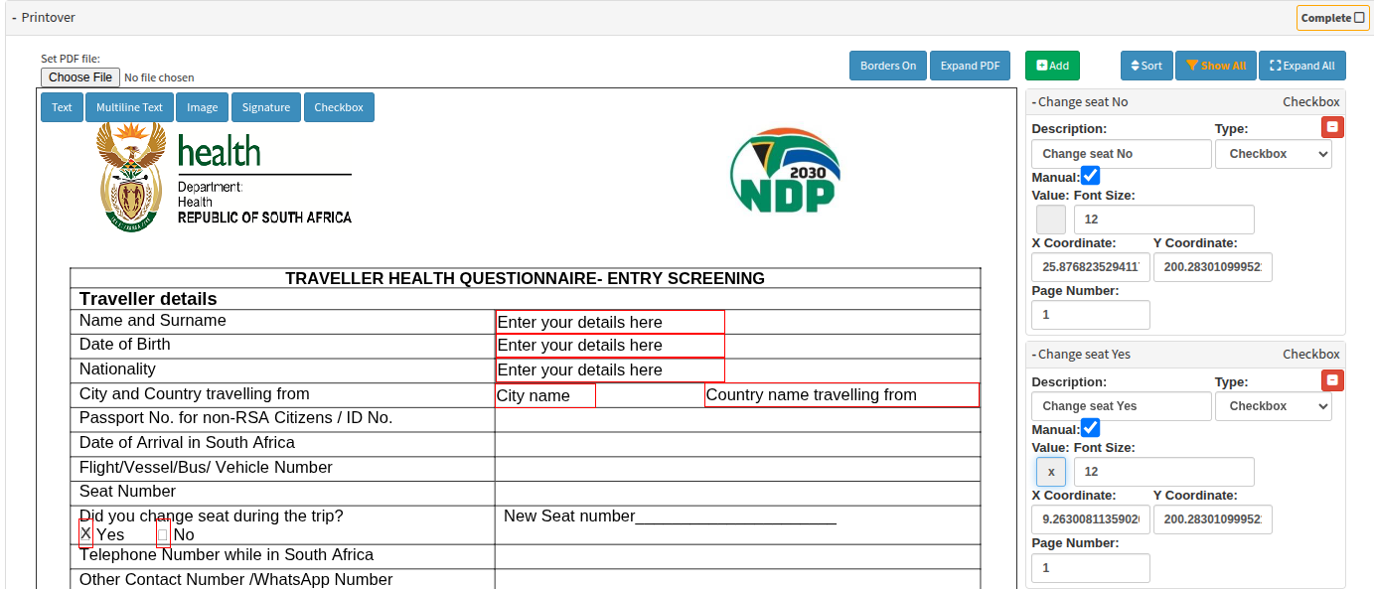1374x589 pixels.
Task: Click Page Number field of Change seat Yes
Action: click(1091, 567)
